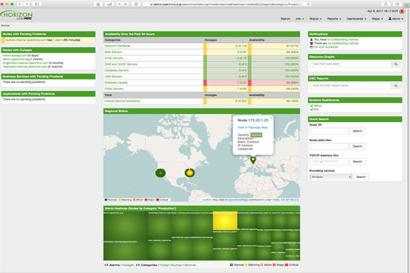Open Software Update category

point(116,83)
